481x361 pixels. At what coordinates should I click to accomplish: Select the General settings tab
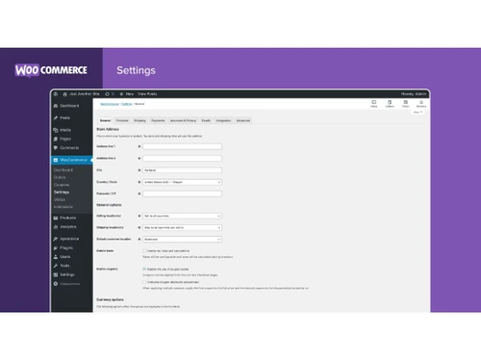(x=105, y=120)
